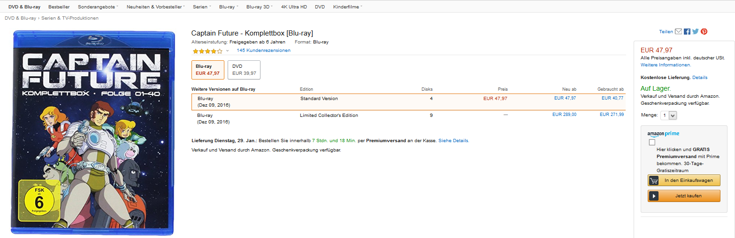Open Serien & TV-Produktionen breadcrumb
Screen dimensions: 735x238
pyautogui.click(x=70, y=18)
